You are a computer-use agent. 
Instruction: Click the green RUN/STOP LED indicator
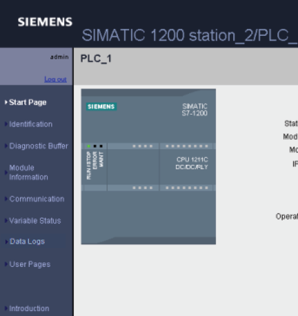(x=89, y=146)
